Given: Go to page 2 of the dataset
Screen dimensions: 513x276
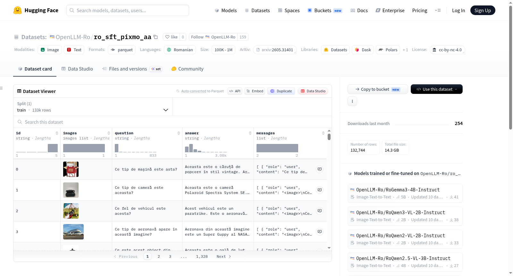Looking at the screenshot, I should click(x=159, y=256).
